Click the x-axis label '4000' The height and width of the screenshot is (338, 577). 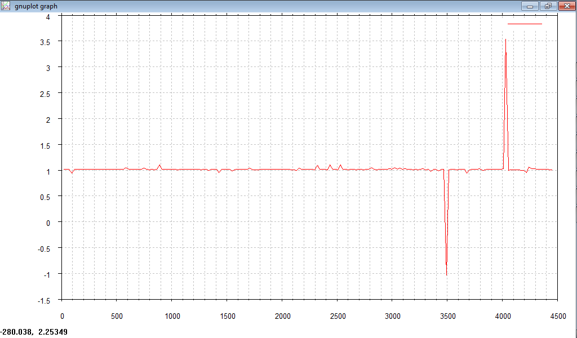point(503,316)
